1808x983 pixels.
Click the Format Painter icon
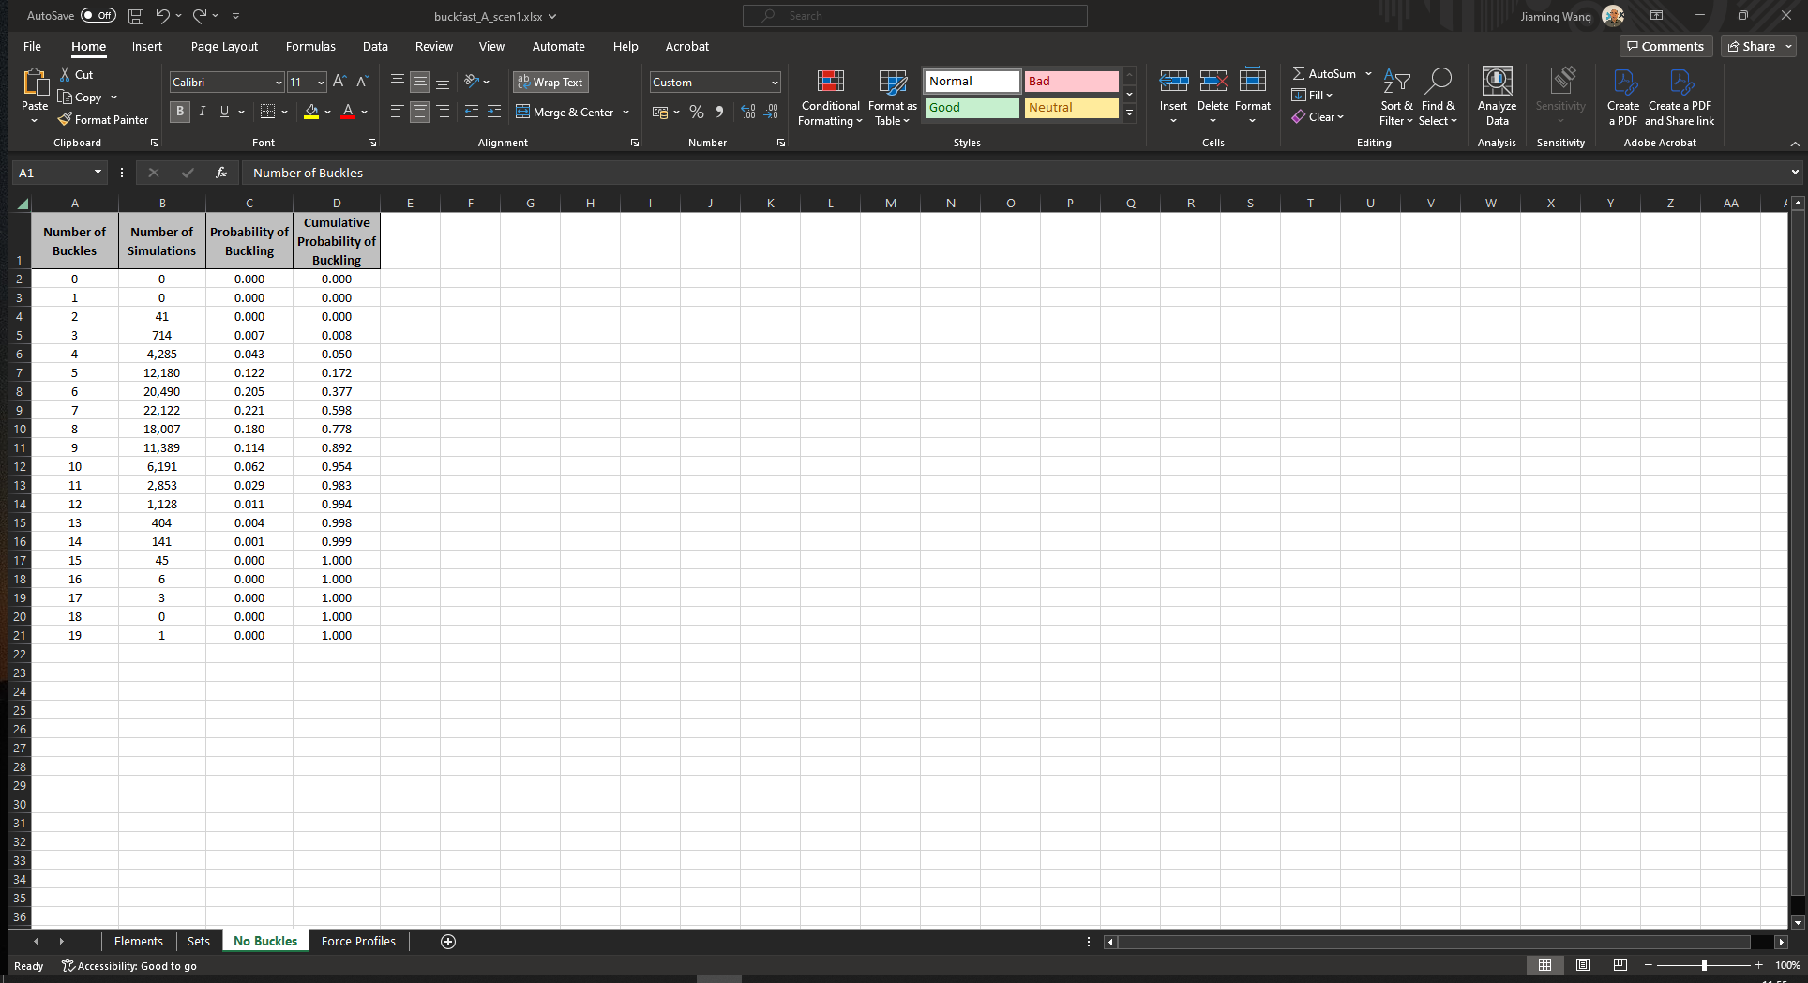click(65, 120)
